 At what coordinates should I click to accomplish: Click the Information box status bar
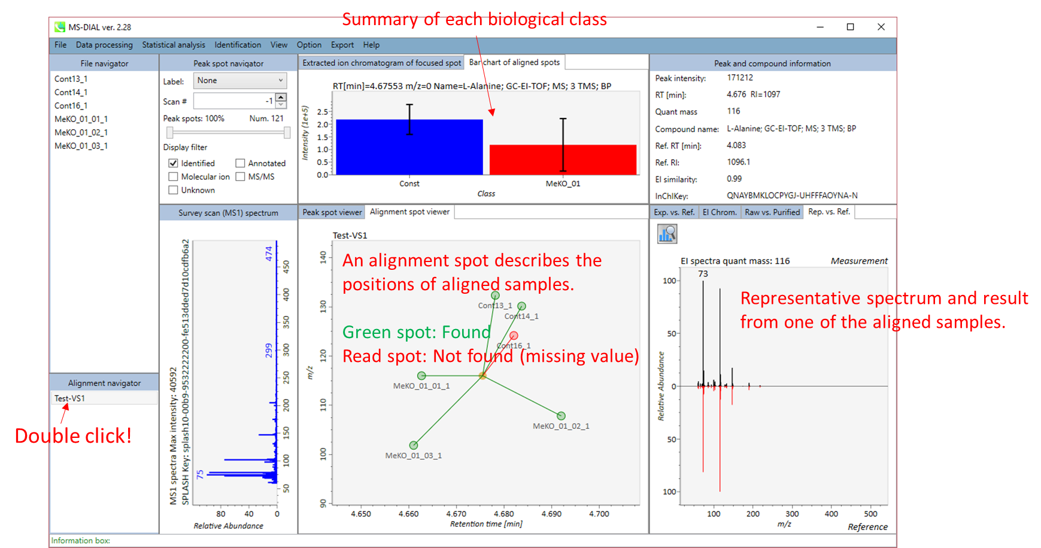(472, 540)
